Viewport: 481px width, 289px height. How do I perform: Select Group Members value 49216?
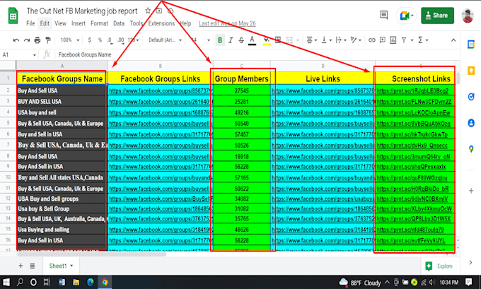[x=242, y=113]
